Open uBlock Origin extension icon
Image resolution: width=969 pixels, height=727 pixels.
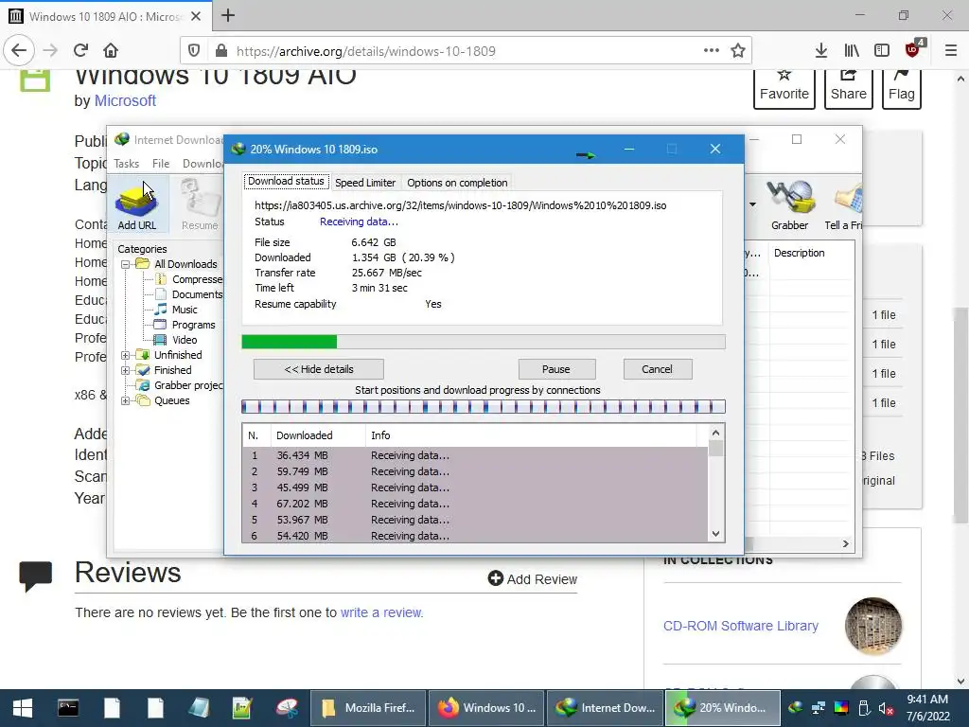point(913,49)
